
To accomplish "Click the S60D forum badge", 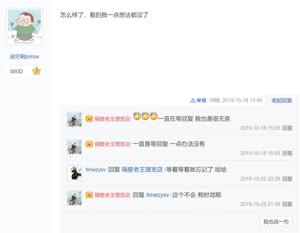I will coord(24,71).
